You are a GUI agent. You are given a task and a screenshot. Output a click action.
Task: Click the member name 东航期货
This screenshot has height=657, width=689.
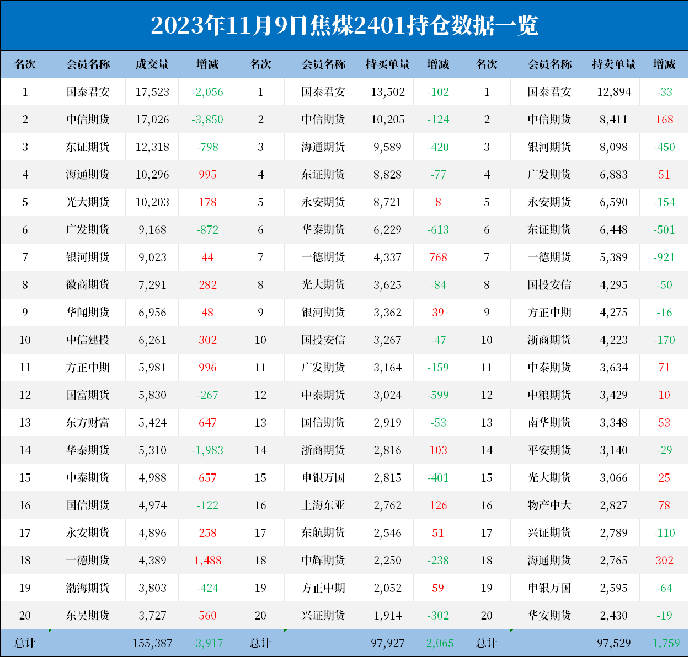[323, 533]
